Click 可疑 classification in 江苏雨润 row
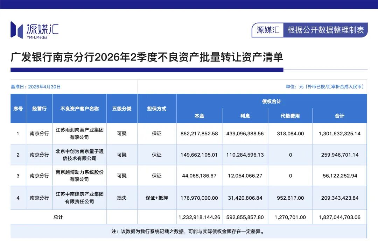 pyautogui.click(x=122, y=134)
